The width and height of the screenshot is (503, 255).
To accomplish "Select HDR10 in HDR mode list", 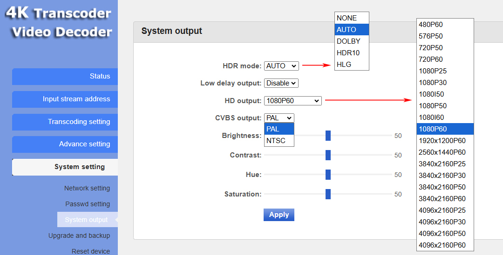I will pyautogui.click(x=352, y=53).
